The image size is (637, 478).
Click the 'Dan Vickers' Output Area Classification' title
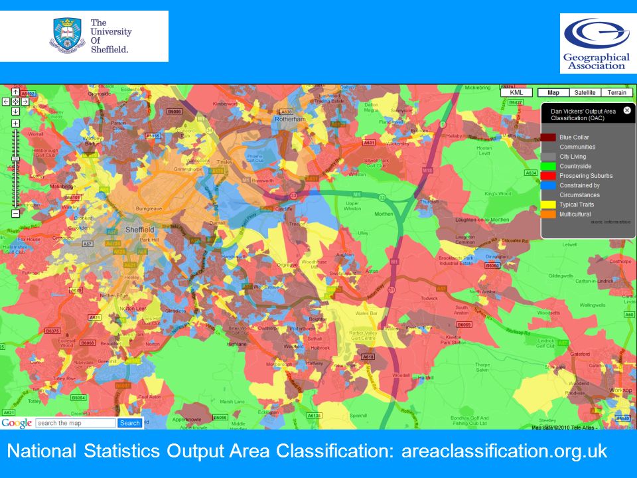[583, 115]
